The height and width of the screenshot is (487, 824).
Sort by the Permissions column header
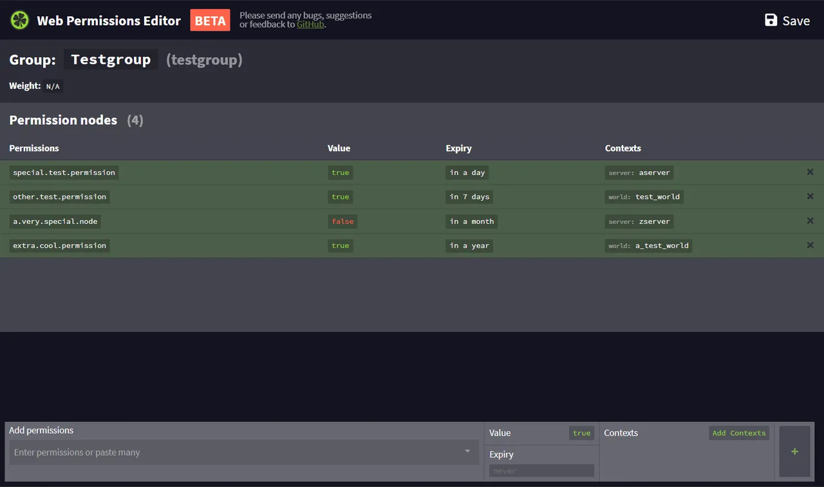(x=34, y=148)
